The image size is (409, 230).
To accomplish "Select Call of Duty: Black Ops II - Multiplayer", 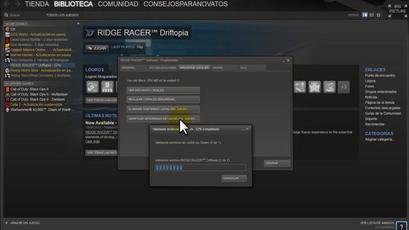I will tap(39, 95).
